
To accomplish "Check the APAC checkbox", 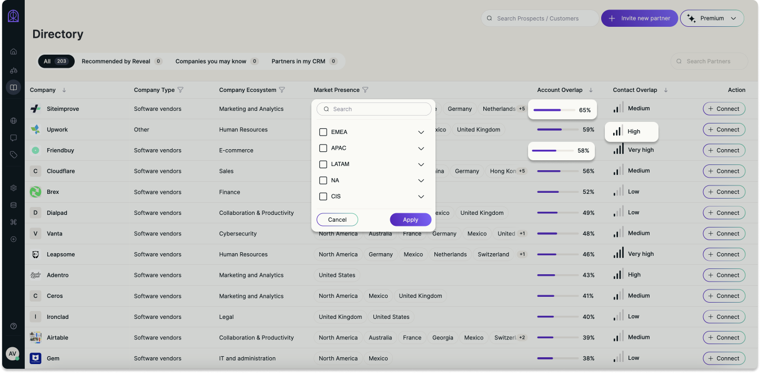I will 323,148.
